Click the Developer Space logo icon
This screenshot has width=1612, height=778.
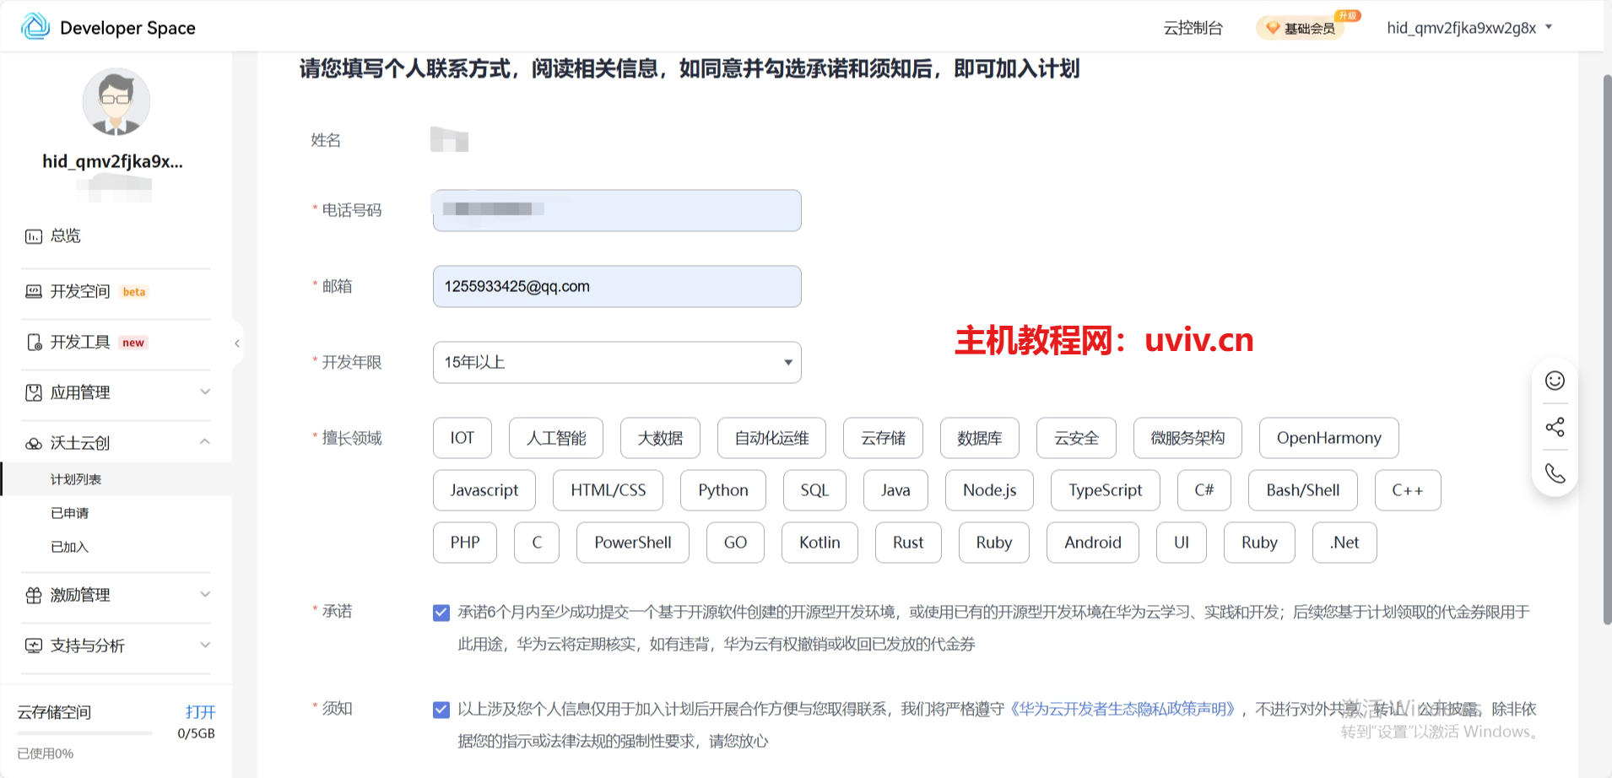point(35,27)
